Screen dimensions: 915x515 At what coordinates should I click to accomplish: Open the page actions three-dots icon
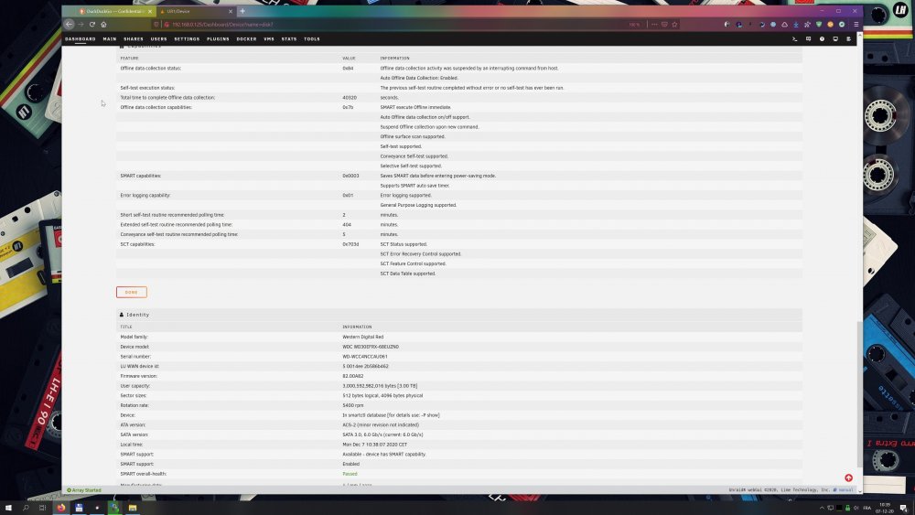click(x=654, y=25)
